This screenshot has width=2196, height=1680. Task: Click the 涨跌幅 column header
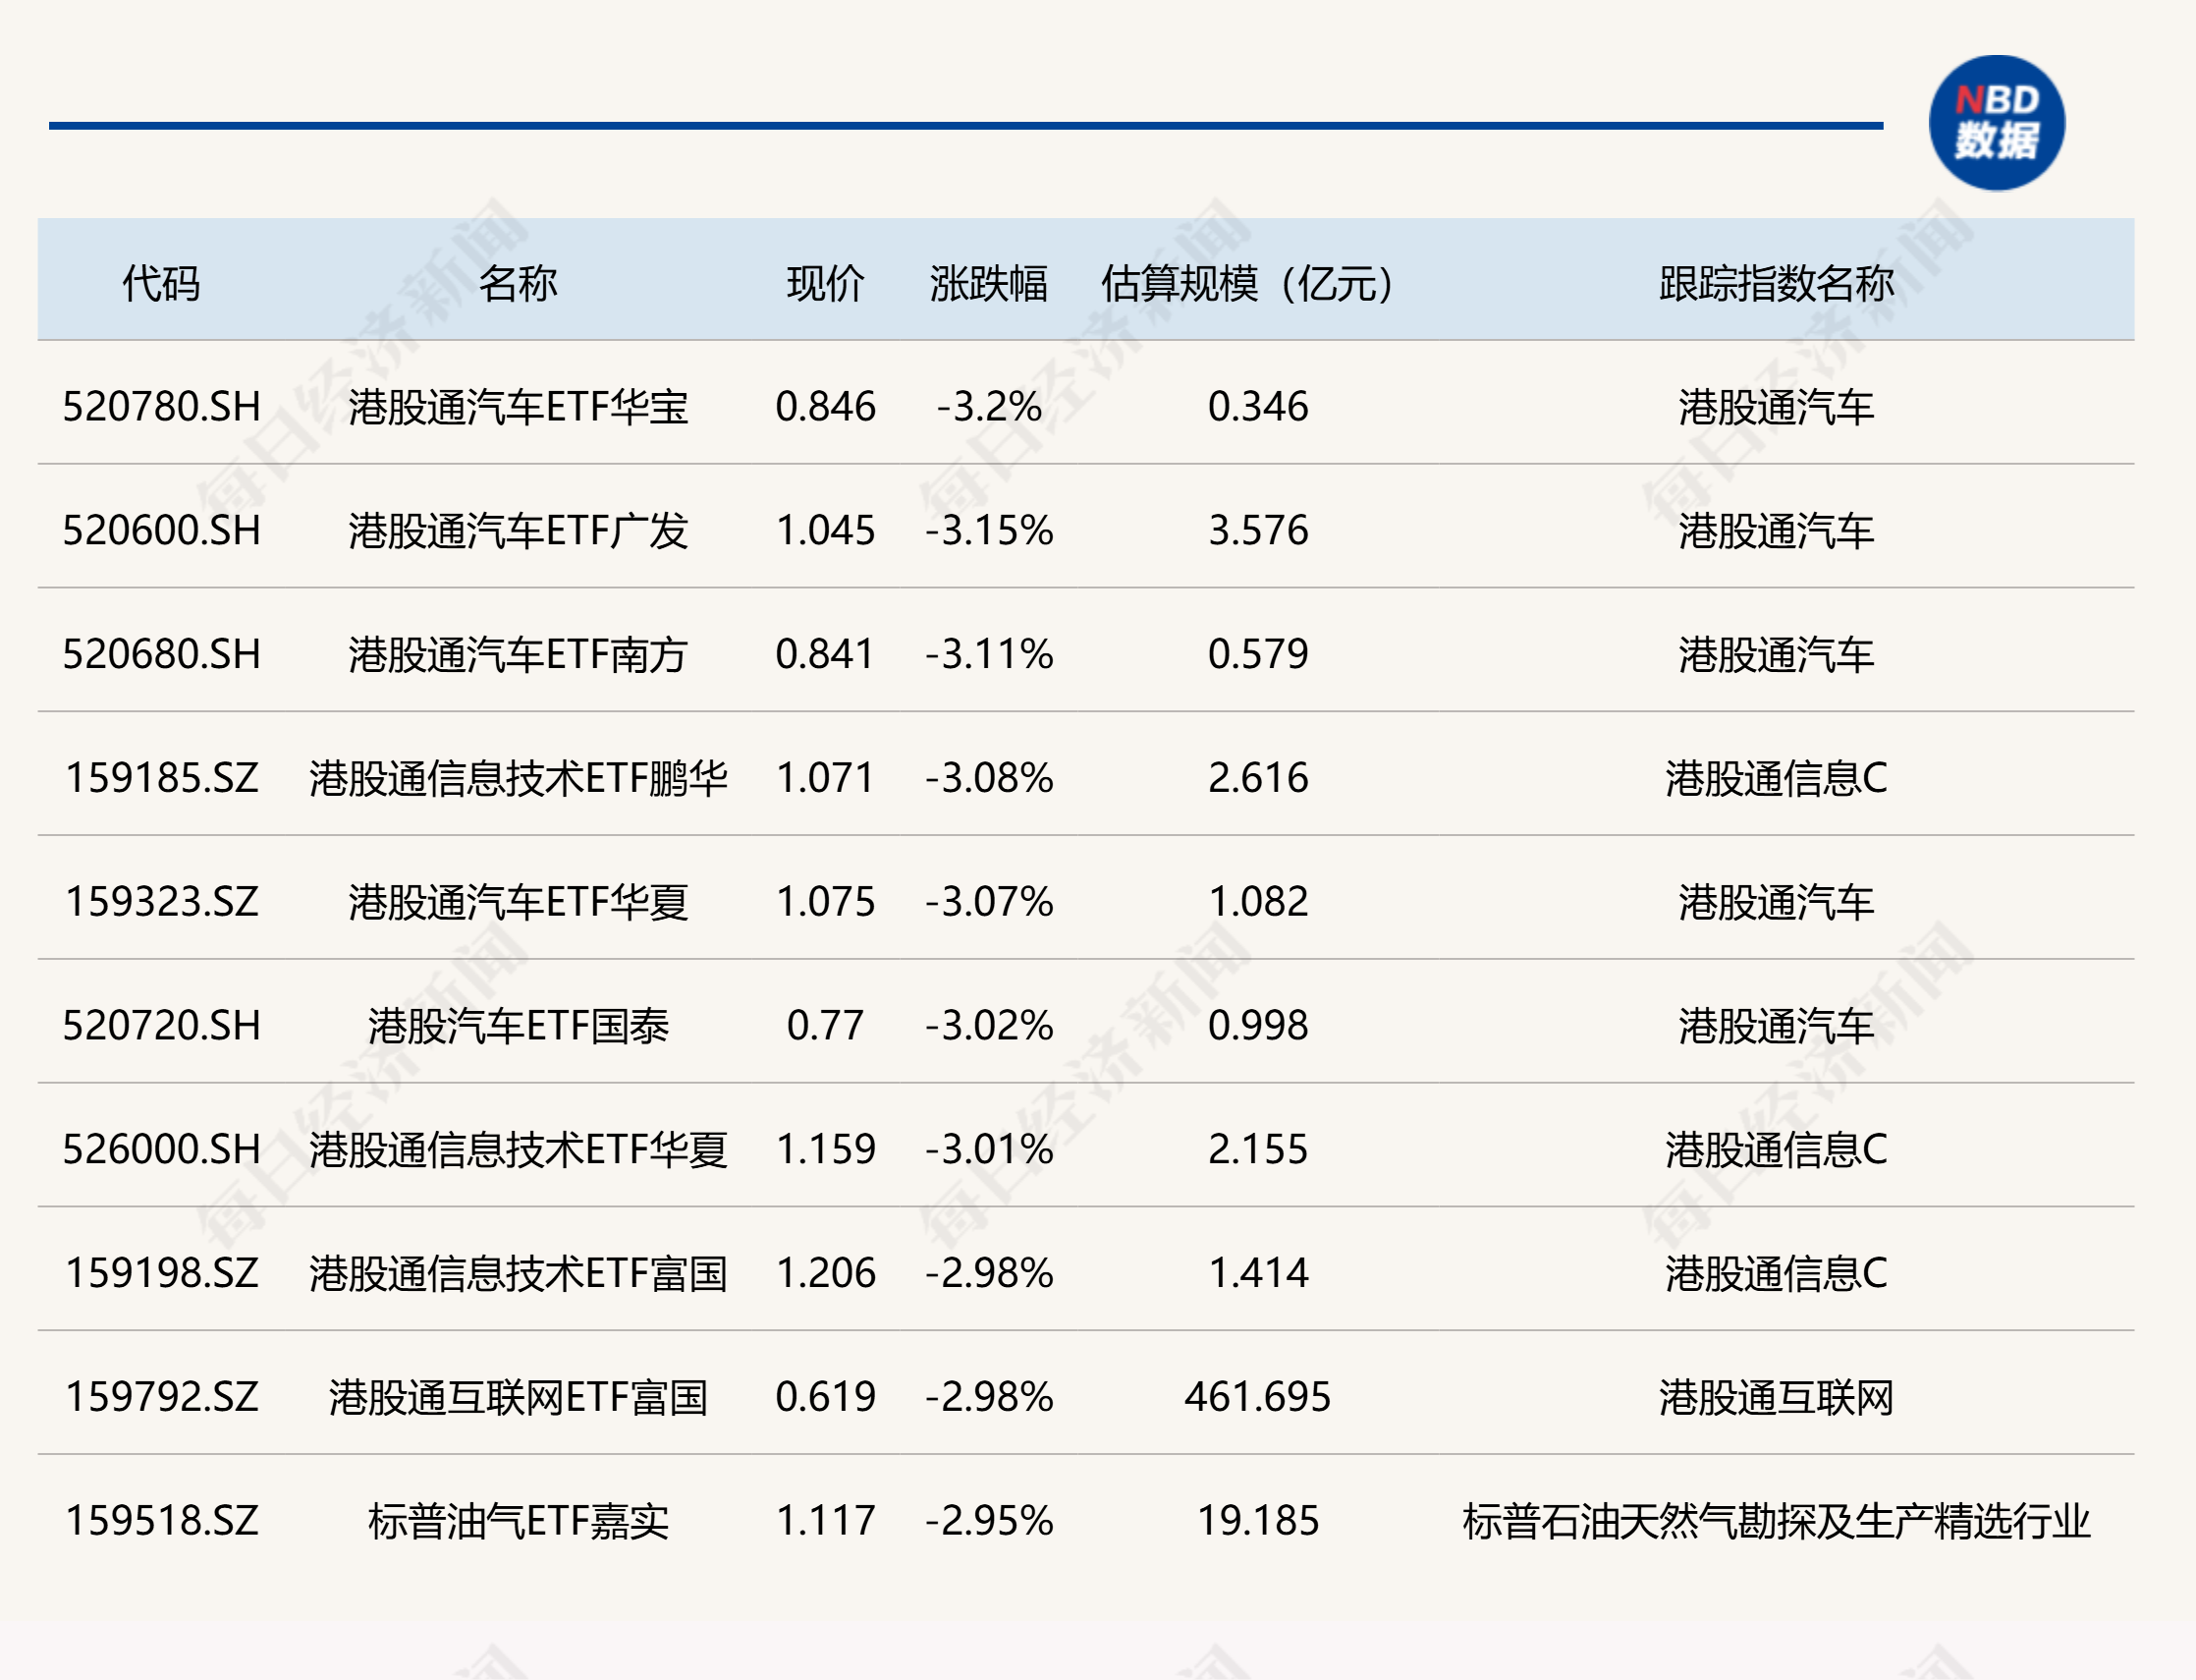point(989,284)
